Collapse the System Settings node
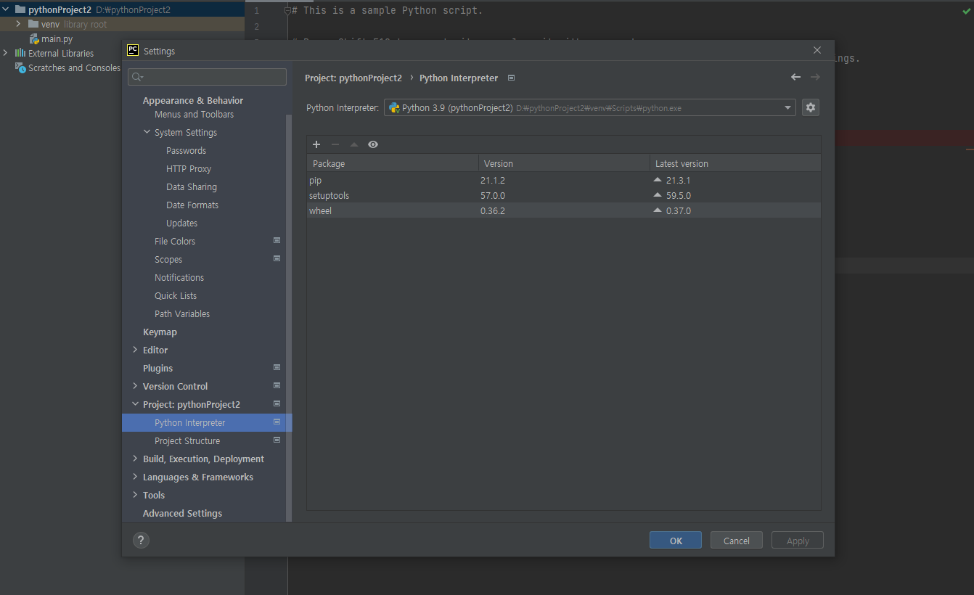 tap(147, 132)
